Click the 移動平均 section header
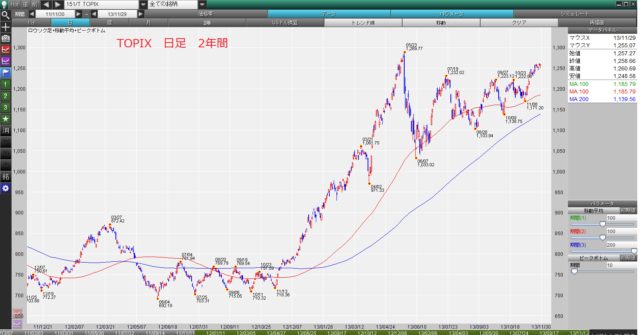642x335 pixels. pos(593,210)
